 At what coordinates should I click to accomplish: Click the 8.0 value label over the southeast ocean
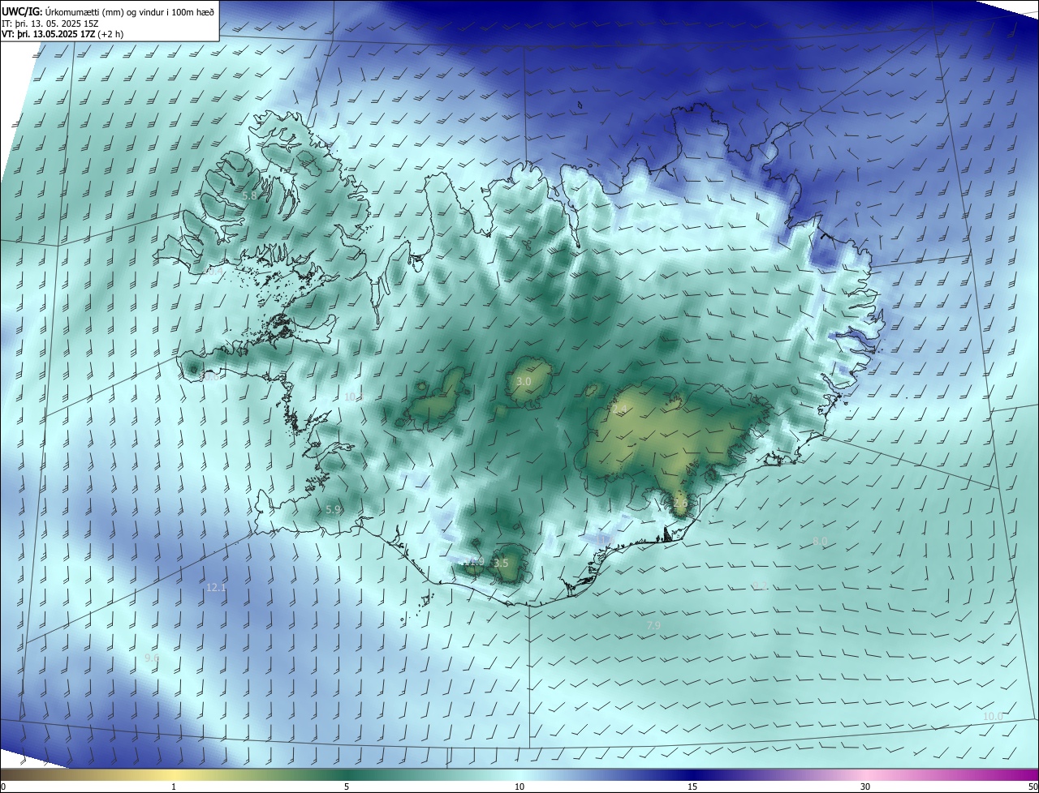[820, 541]
